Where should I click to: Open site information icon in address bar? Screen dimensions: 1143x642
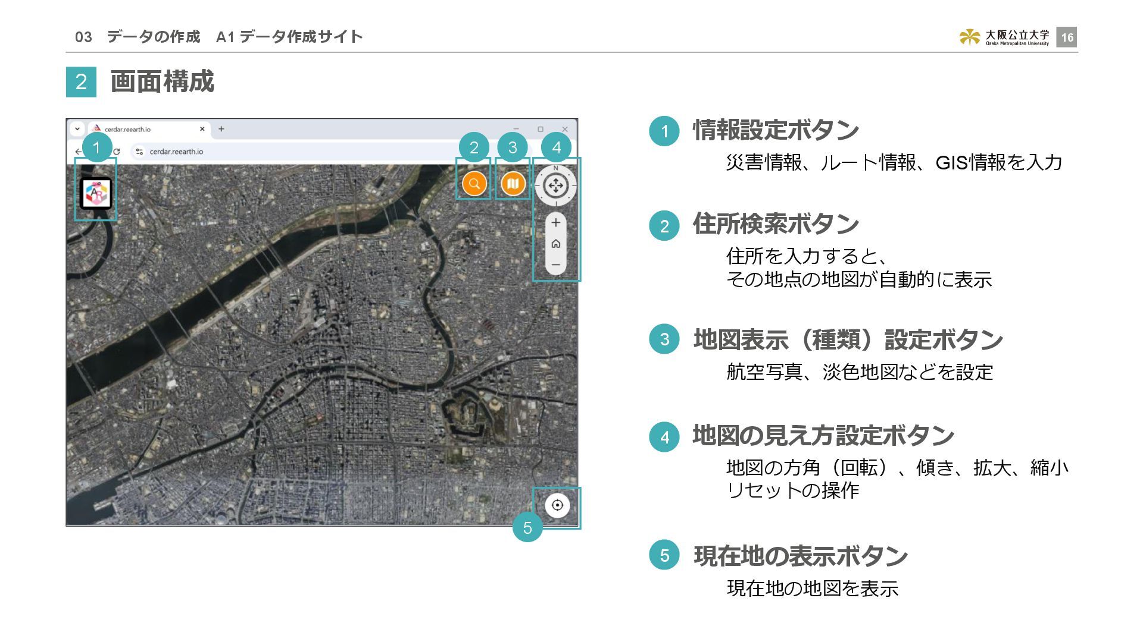click(x=139, y=152)
